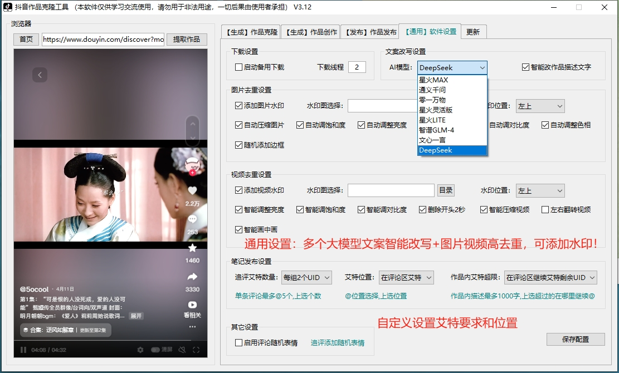Image resolution: width=619 pixels, height=373 pixels.
Task: Open the video player settings gear
Action: tap(140, 350)
